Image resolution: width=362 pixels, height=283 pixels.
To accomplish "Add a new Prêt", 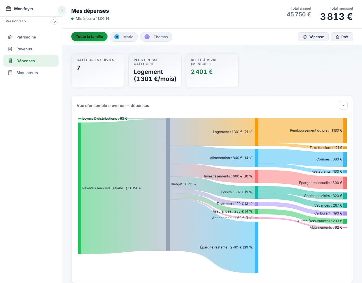I will (342, 37).
